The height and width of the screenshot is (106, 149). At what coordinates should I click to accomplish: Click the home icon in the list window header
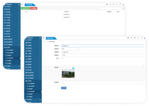[x=107, y=4]
